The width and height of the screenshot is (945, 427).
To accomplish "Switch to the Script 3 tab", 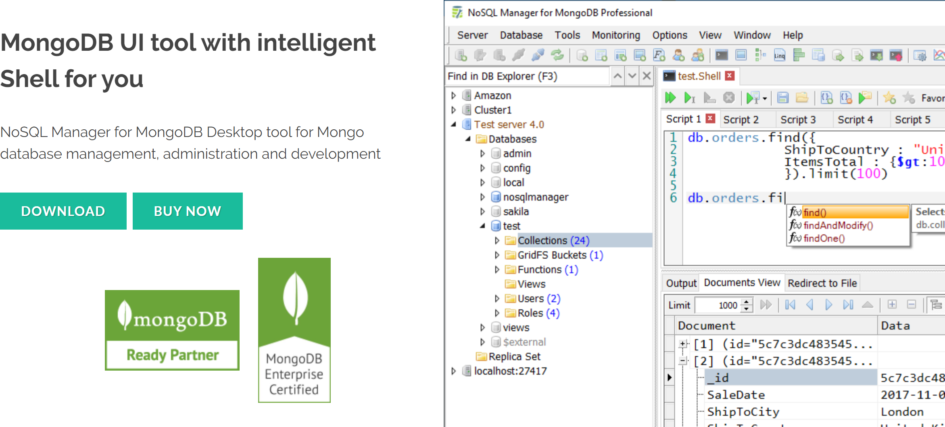I will click(798, 120).
